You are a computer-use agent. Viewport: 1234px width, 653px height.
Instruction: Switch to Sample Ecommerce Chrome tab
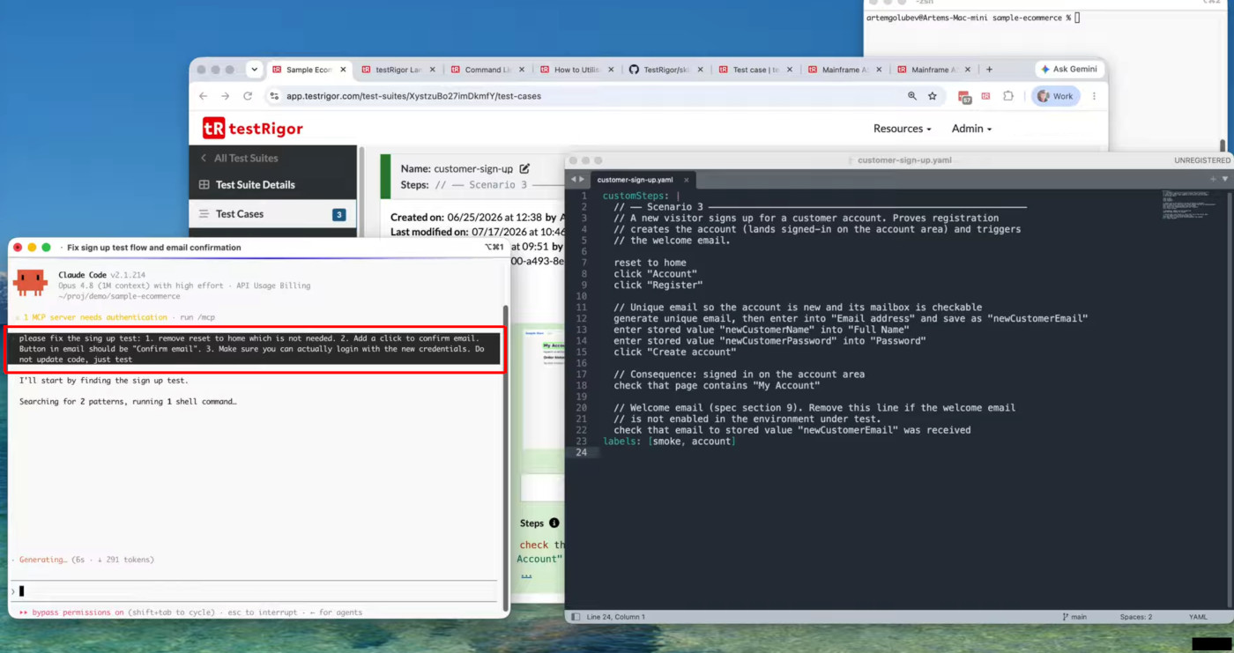click(x=302, y=70)
